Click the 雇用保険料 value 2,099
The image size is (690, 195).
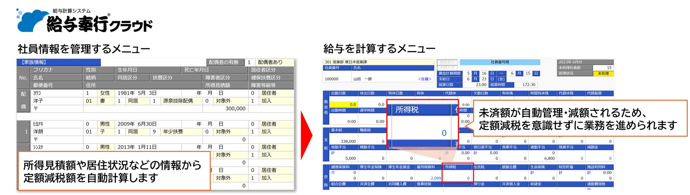(x=436, y=178)
